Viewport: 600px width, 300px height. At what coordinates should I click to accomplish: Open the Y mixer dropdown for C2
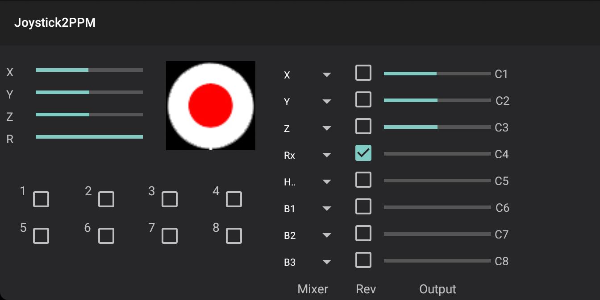click(x=308, y=102)
